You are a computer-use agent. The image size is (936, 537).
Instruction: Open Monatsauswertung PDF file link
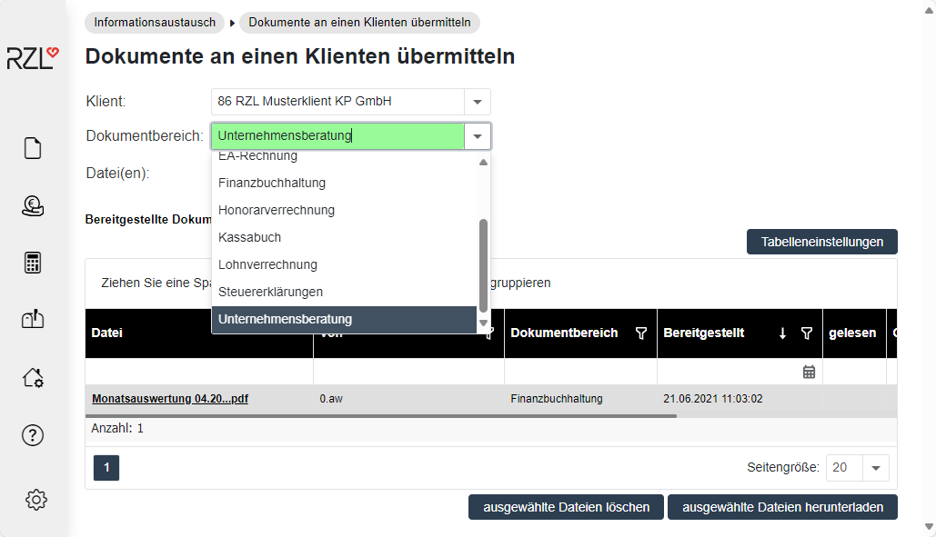coord(170,399)
